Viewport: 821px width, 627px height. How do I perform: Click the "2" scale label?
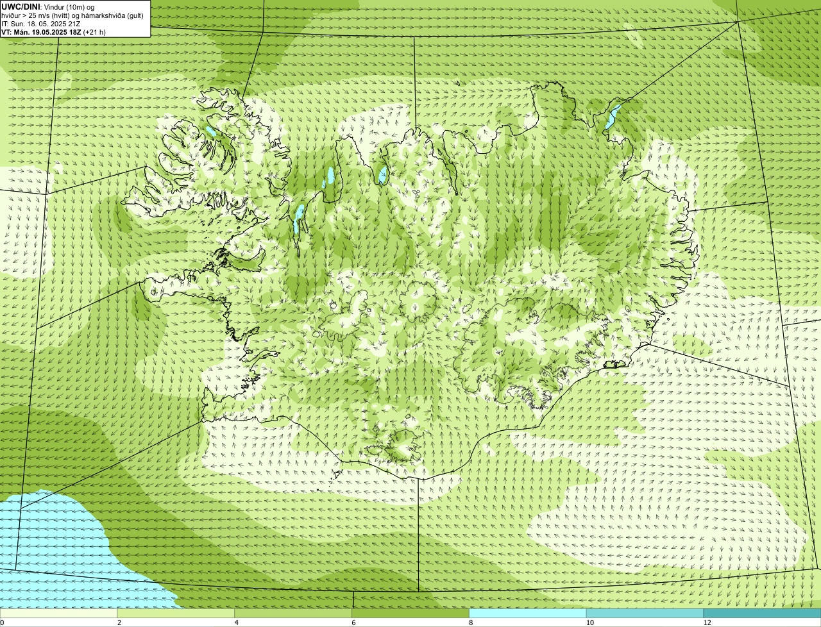119,623
